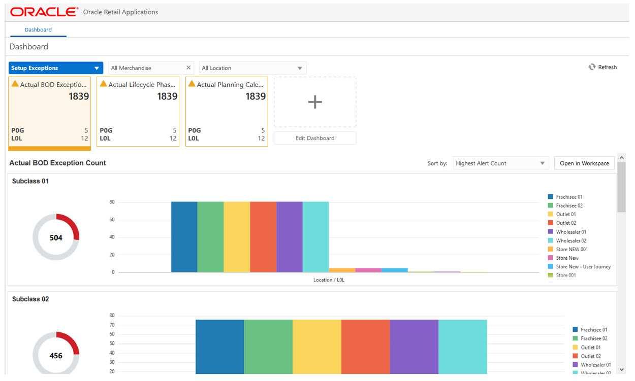635x381 pixels.
Task: Click the teal Wholesaler 02 bar in Subclass 01 chart
Action: point(315,236)
